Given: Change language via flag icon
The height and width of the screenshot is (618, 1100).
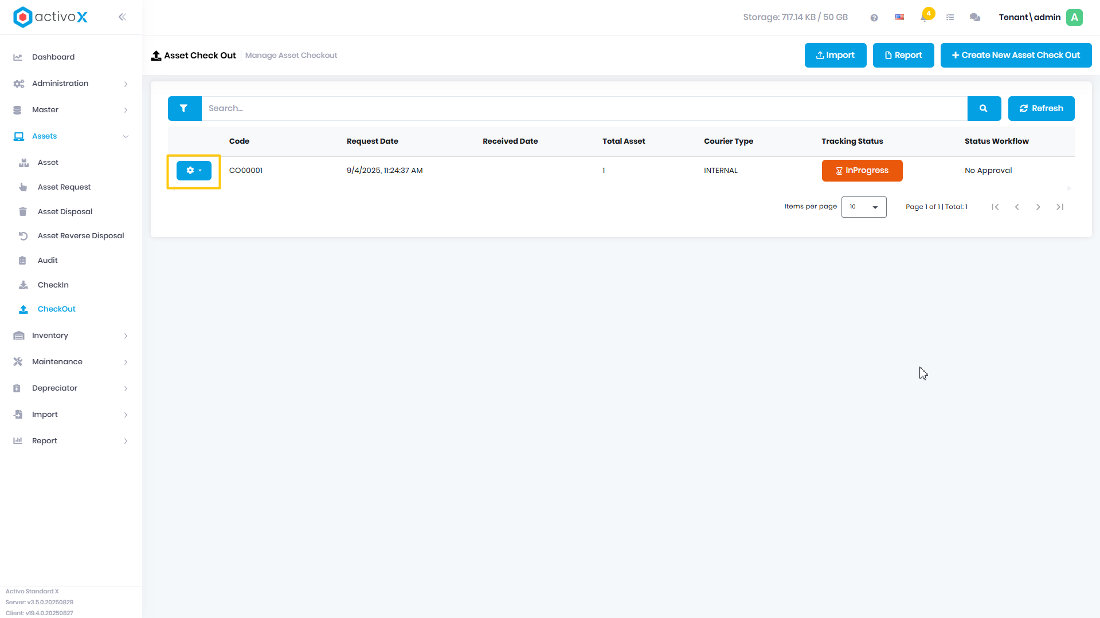Looking at the screenshot, I should pyautogui.click(x=900, y=18).
